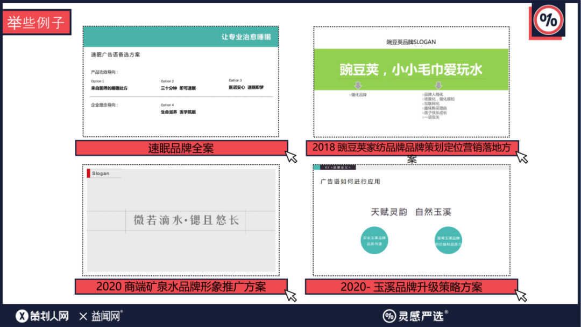Click the 孩子快乐成长 bullet text
This screenshot has width=581, height=327.
click(x=435, y=113)
